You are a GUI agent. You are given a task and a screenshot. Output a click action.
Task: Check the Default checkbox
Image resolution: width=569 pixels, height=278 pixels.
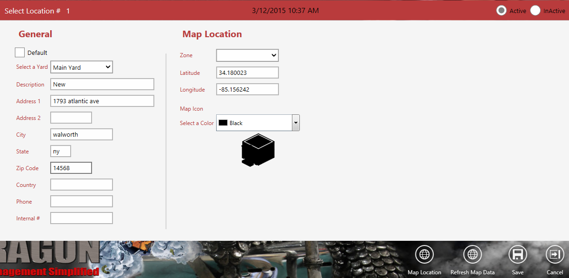pyautogui.click(x=20, y=53)
